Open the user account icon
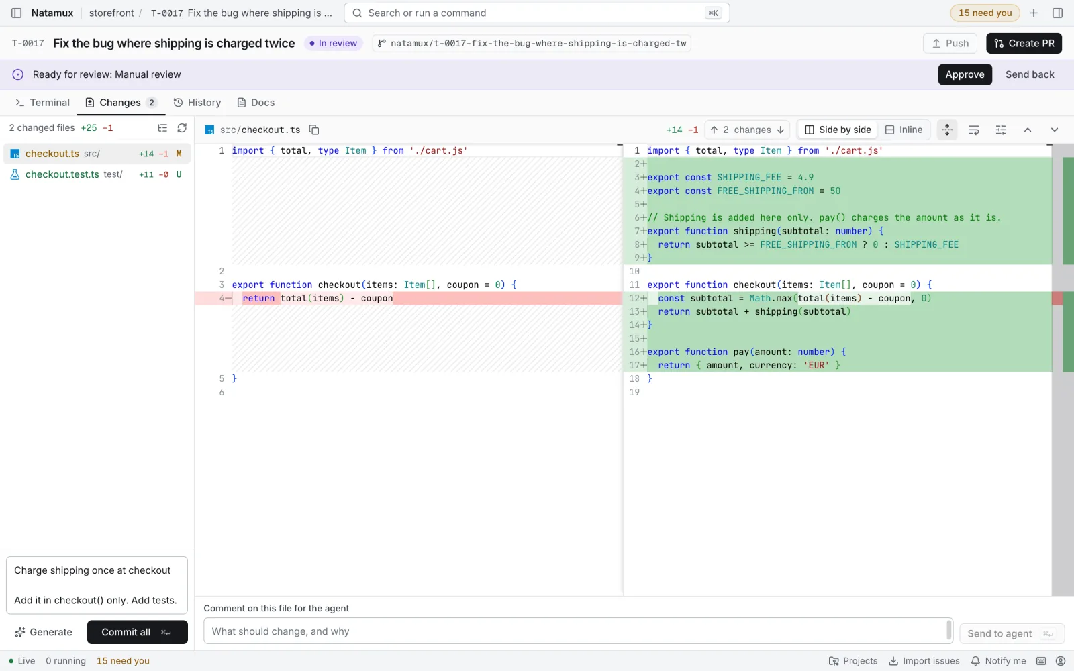 1061,661
